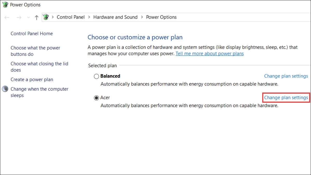Expand chevron before Control Panel breadcrumb
Screen dimensions: 311x175
[x=53, y=17]
